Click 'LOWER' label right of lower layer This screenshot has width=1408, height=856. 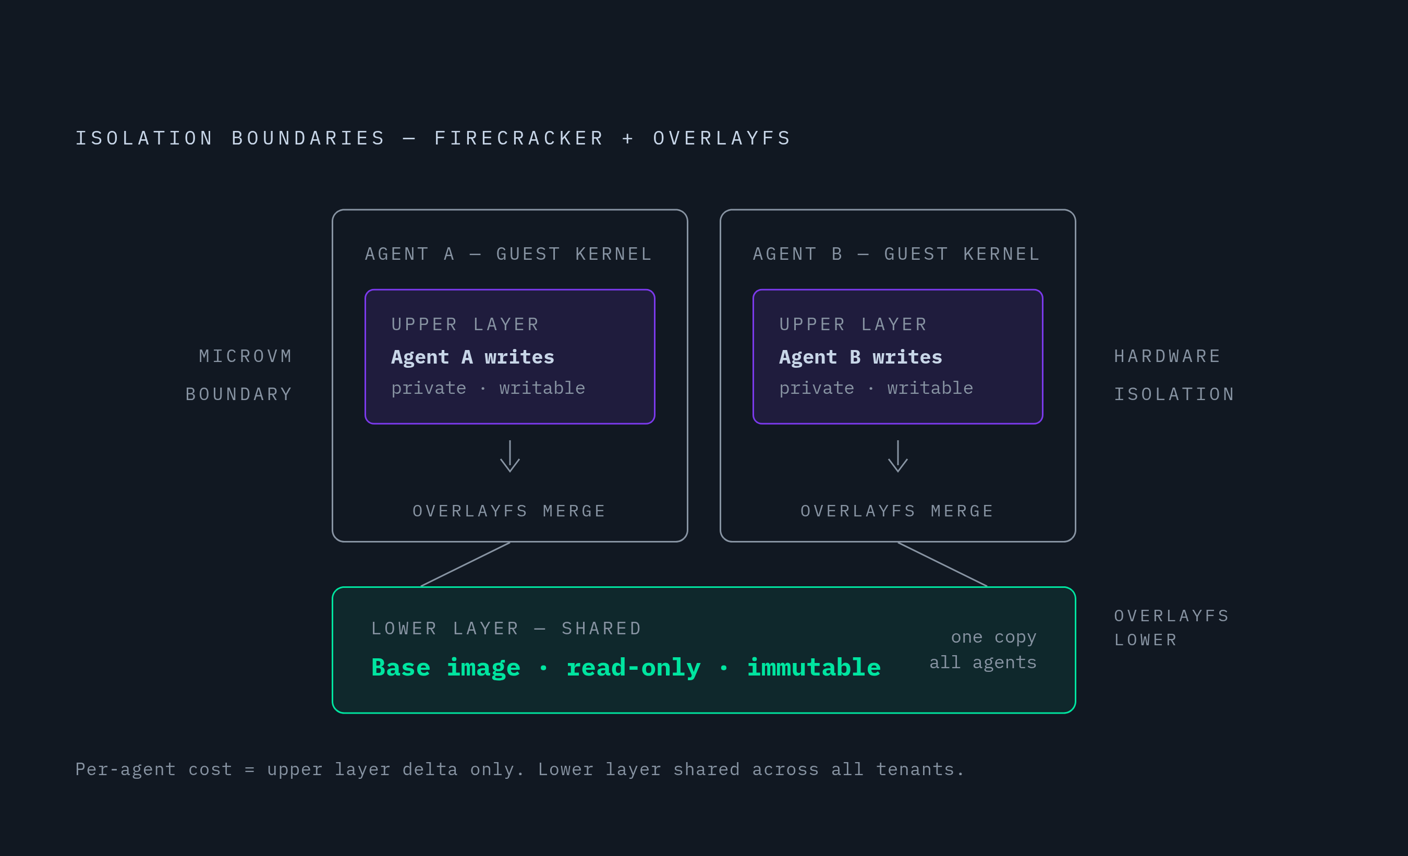click(1146, 640)
